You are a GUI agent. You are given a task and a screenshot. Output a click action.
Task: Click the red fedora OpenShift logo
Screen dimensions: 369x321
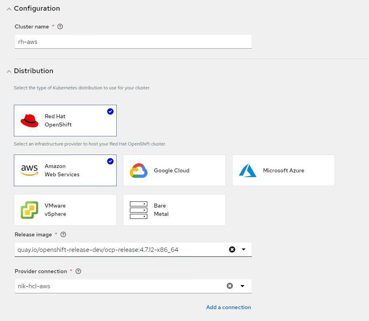(x=29, y=121)
